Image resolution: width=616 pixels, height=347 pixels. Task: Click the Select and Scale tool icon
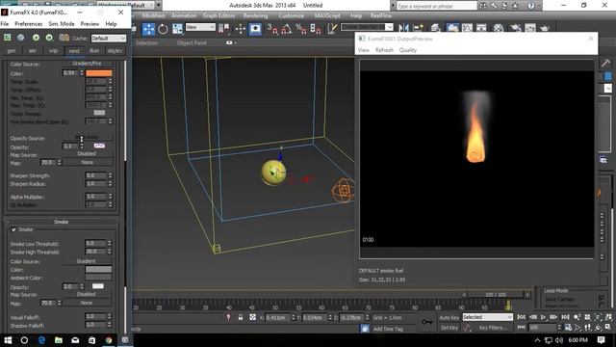point(177,29)
